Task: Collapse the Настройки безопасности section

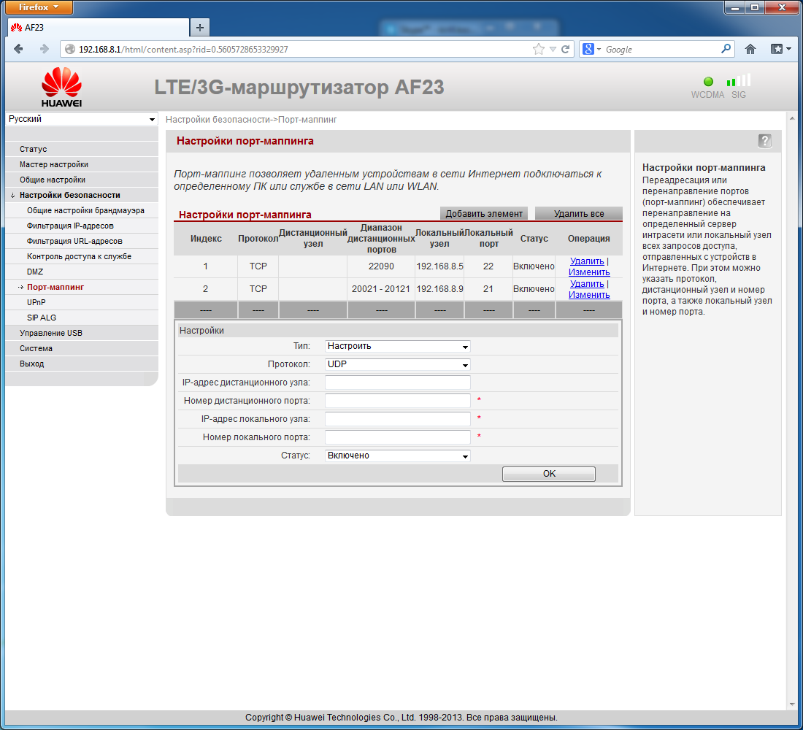Action: tap(82, 195)
